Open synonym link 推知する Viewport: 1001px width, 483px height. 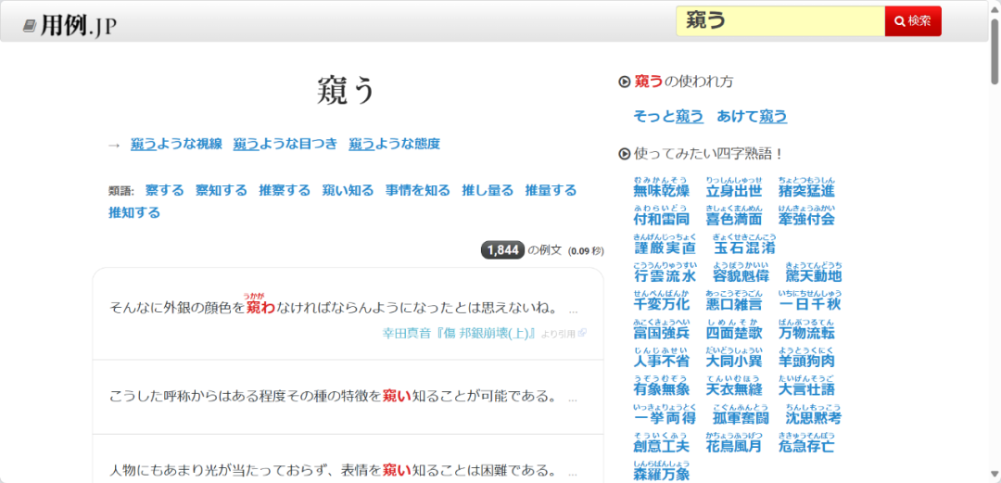134,212
